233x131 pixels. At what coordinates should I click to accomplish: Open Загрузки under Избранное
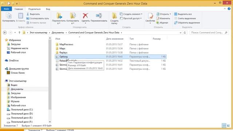[x=15, y=44]
